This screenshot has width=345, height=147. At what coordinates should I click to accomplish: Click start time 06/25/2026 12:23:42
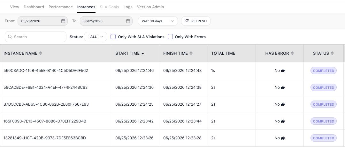[x=134, y=121]
